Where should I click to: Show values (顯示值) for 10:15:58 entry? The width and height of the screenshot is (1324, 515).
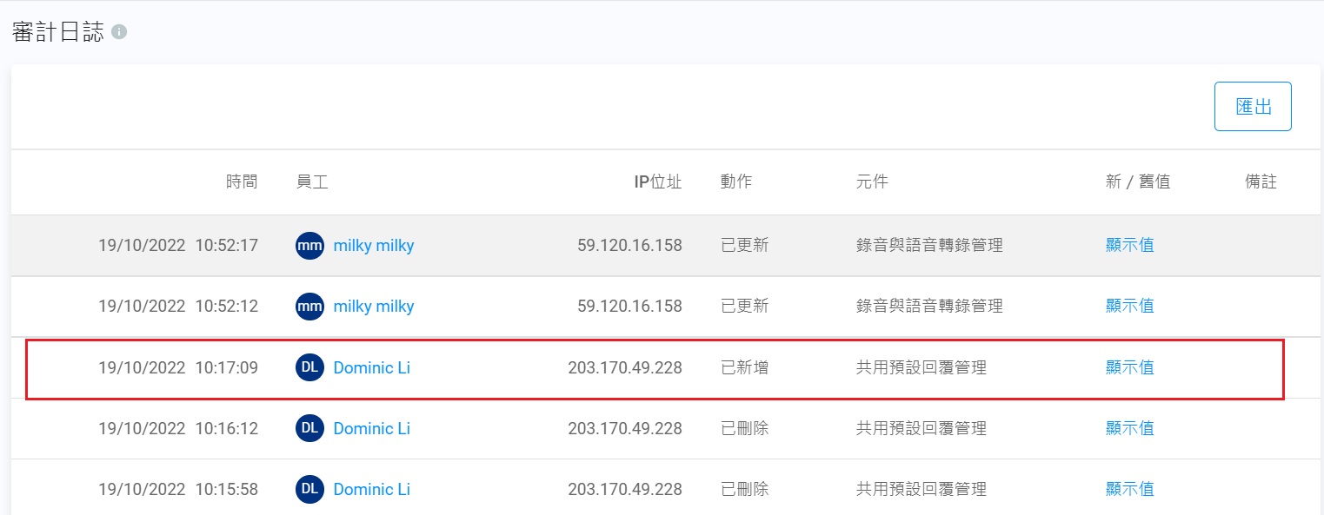[x=1129, y=488]
